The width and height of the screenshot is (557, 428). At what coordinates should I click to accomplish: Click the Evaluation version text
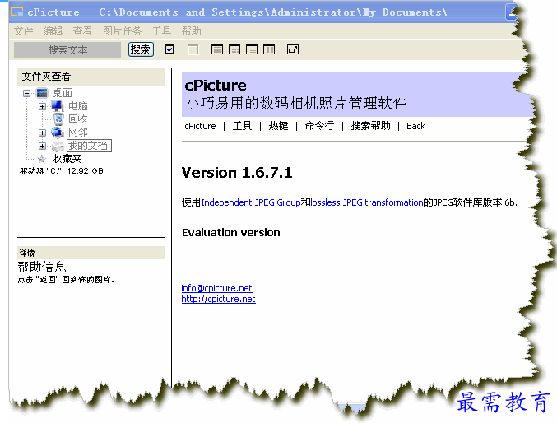[x=231, y=232]
